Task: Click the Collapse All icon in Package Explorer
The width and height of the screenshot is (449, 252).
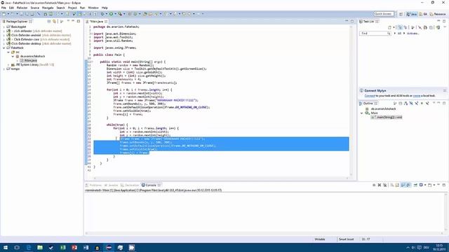Action: (49, 22)
